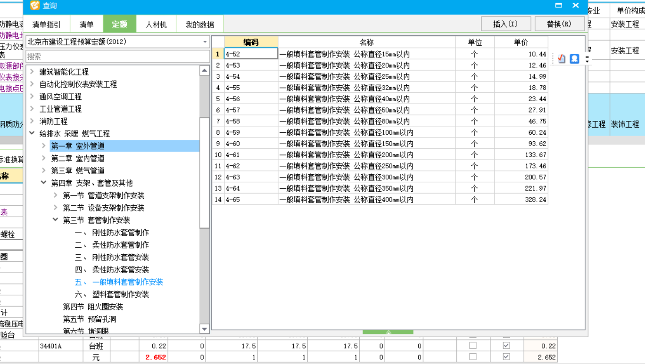
Task: Select tree item 四、柔性防水套管安装
Action: (112, 269)
